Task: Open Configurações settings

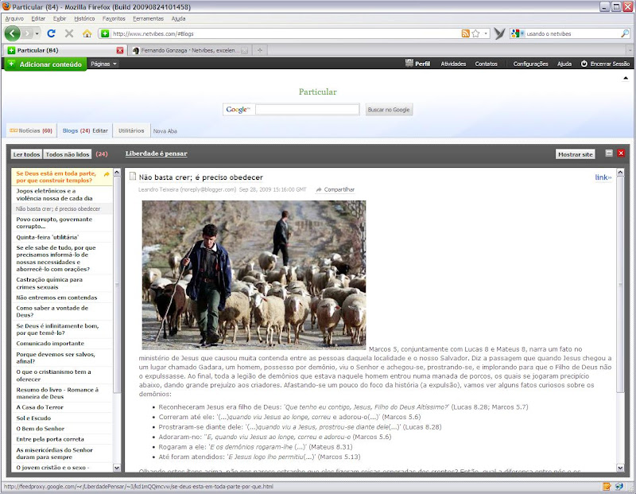Action: [x=530, y=64]
